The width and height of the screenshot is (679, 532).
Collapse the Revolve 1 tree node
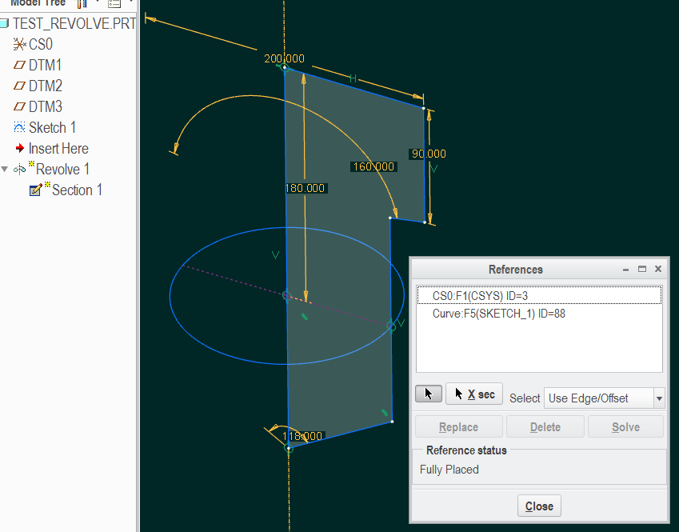click(x=5, y=169)
